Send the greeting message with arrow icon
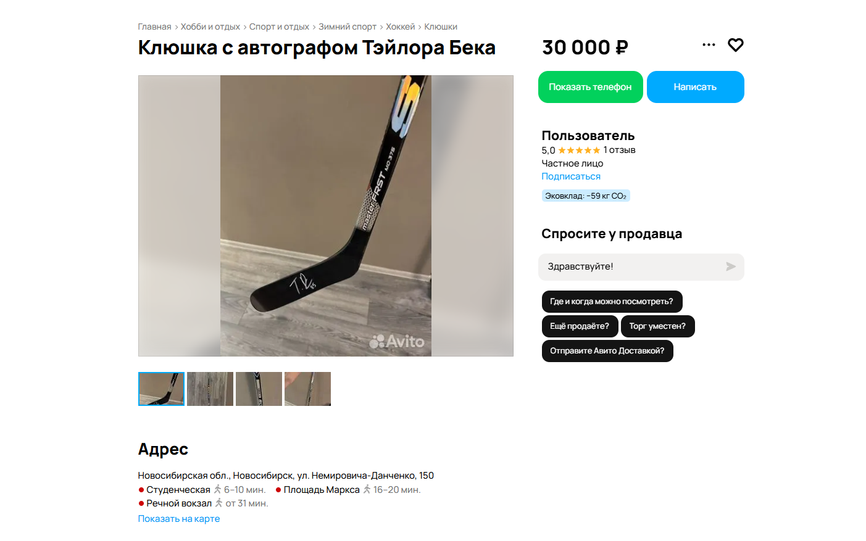Image resolution: width=866 pixels, height=541 pixels. coord(731,266)
